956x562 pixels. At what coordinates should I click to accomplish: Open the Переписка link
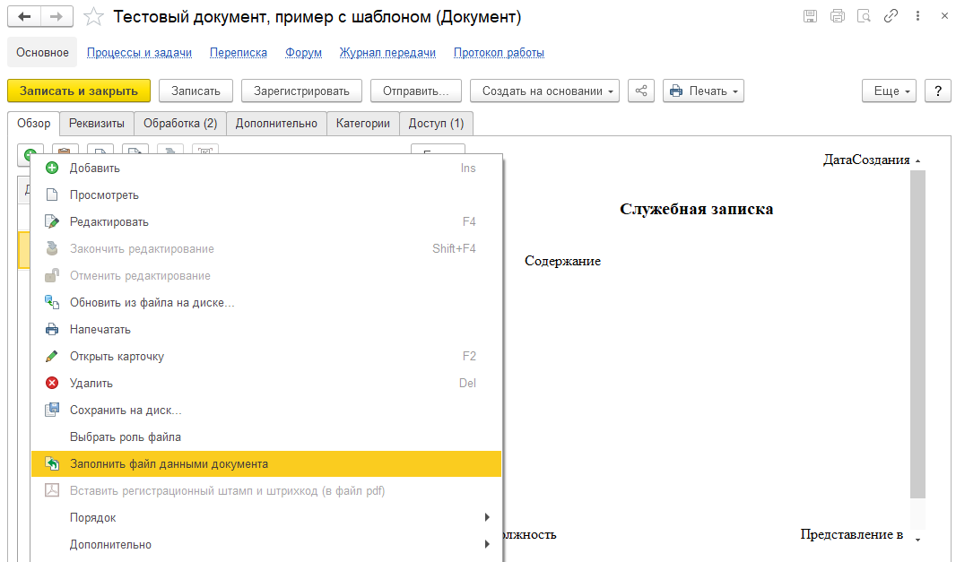pyautogui.click(x=239, y=52)
